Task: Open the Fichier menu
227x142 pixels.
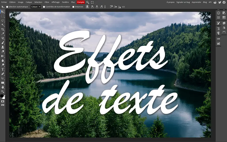Action: (4, 2)
